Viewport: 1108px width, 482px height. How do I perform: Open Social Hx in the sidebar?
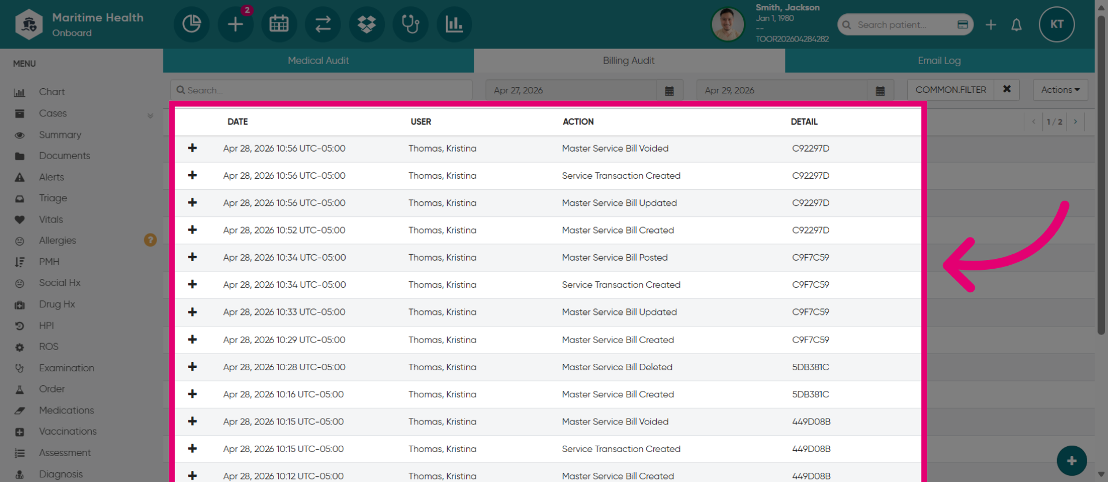(59, 283)
